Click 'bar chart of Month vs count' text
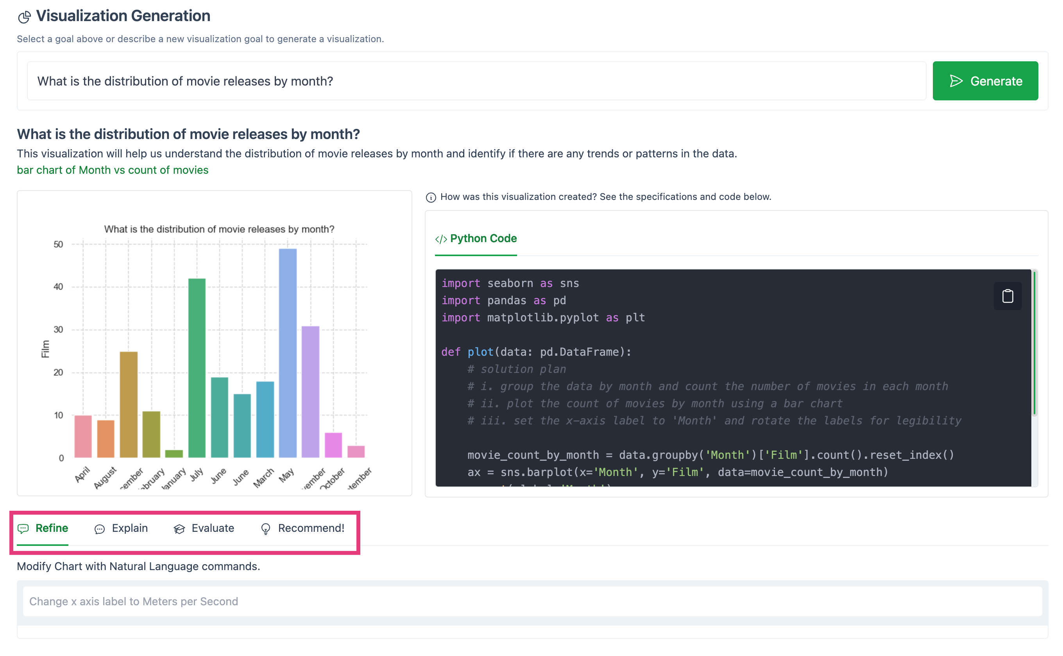This screenshot has width=1063, height=656. point(113,170)
